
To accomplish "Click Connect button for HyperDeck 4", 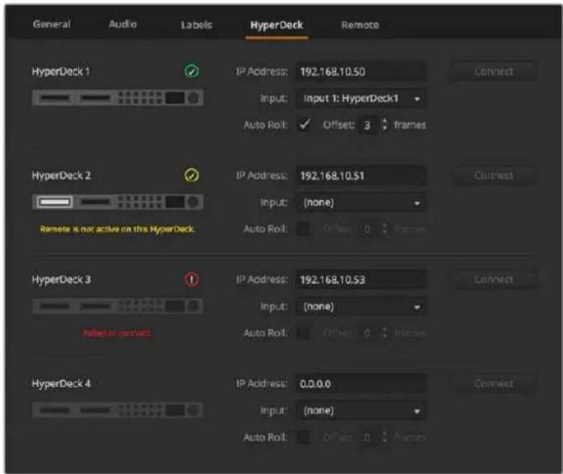I will pyautogui.click(x=494, y=384).
